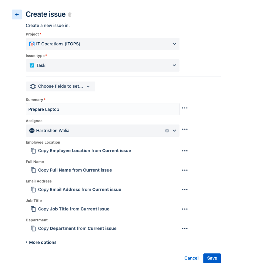This screenshot has width=259, height=279.
Task: Open the ellipsis menu next to Summary
Action: pos(185,108)
